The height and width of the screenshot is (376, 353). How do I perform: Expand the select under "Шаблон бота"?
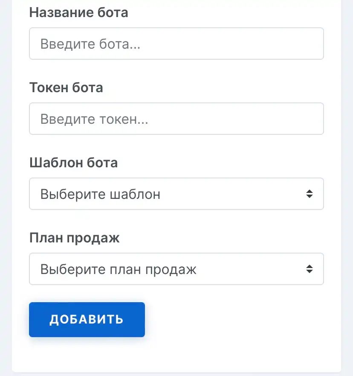point(176,194)
